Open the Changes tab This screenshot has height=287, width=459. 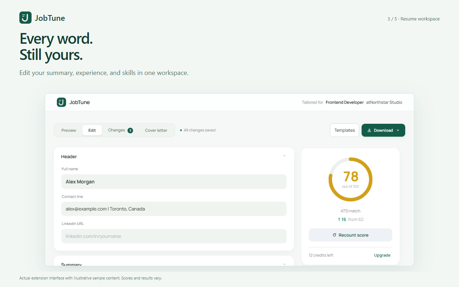pyautogui.click(x=120, y=130)
